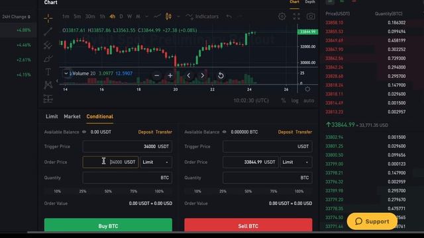
Task: Click Transfer link for BTC balance
Action: coord(303,132)
